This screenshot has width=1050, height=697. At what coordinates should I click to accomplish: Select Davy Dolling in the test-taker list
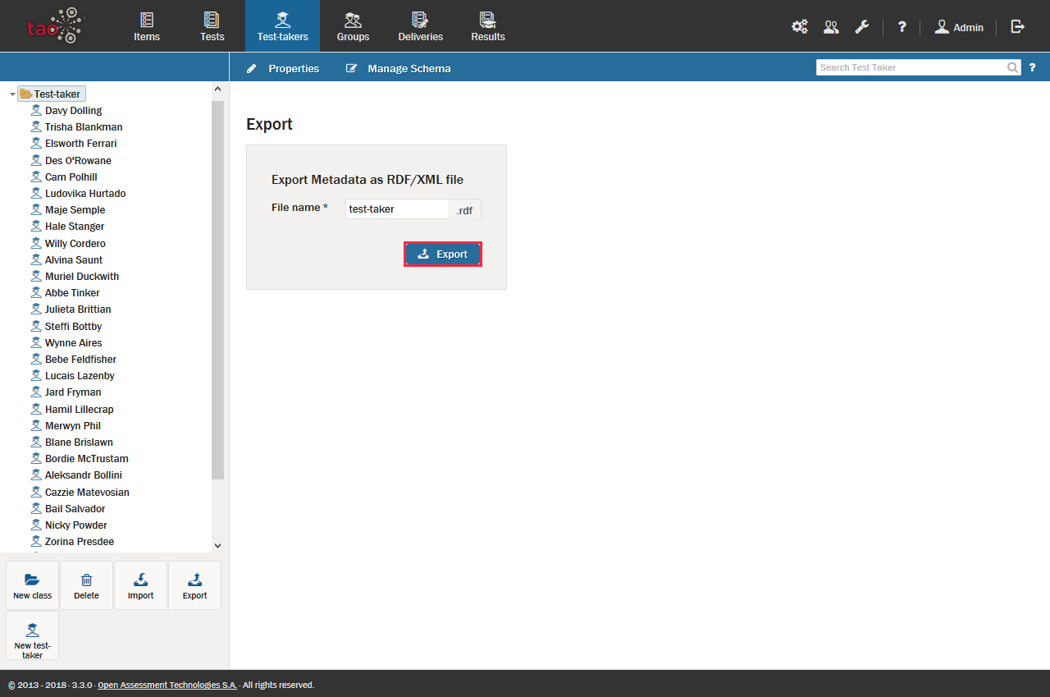[x=74, y=109]
